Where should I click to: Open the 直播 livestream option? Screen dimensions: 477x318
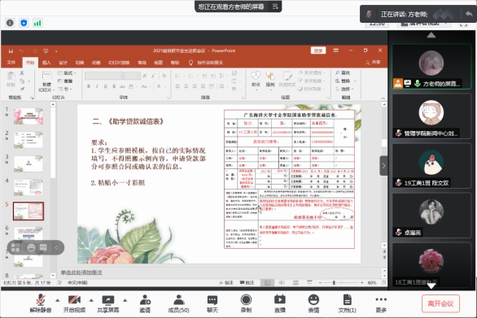click(279, 303)
